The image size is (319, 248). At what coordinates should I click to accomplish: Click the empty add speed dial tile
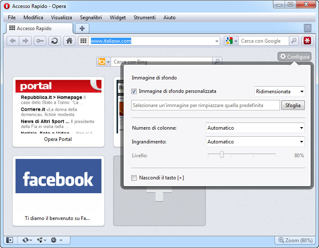[x=159, y=207]
